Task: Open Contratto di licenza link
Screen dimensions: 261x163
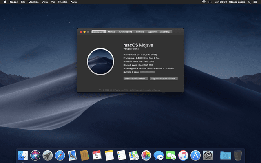Action: [x=152, y=90]
